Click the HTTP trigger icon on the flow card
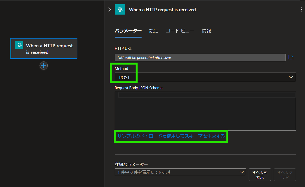The image size is (305, 187). (19, 45)
